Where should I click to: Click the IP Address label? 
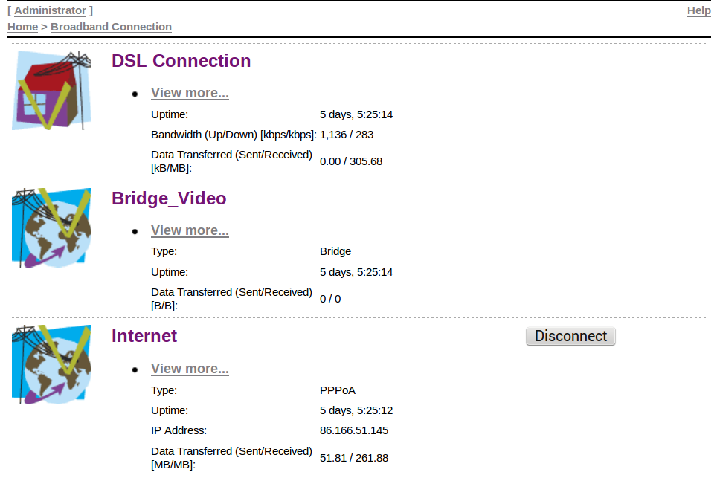[x=179, y=430]
